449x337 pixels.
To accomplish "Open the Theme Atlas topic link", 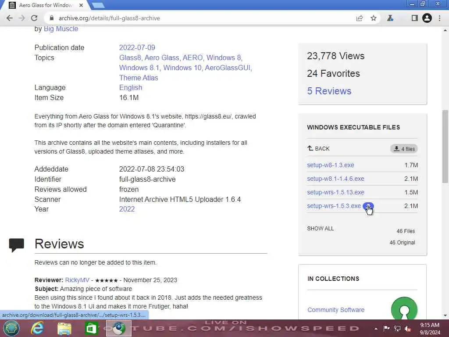I will 139,78.
